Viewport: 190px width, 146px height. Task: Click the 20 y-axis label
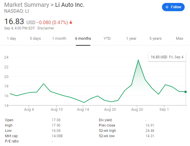coord(6,77)
